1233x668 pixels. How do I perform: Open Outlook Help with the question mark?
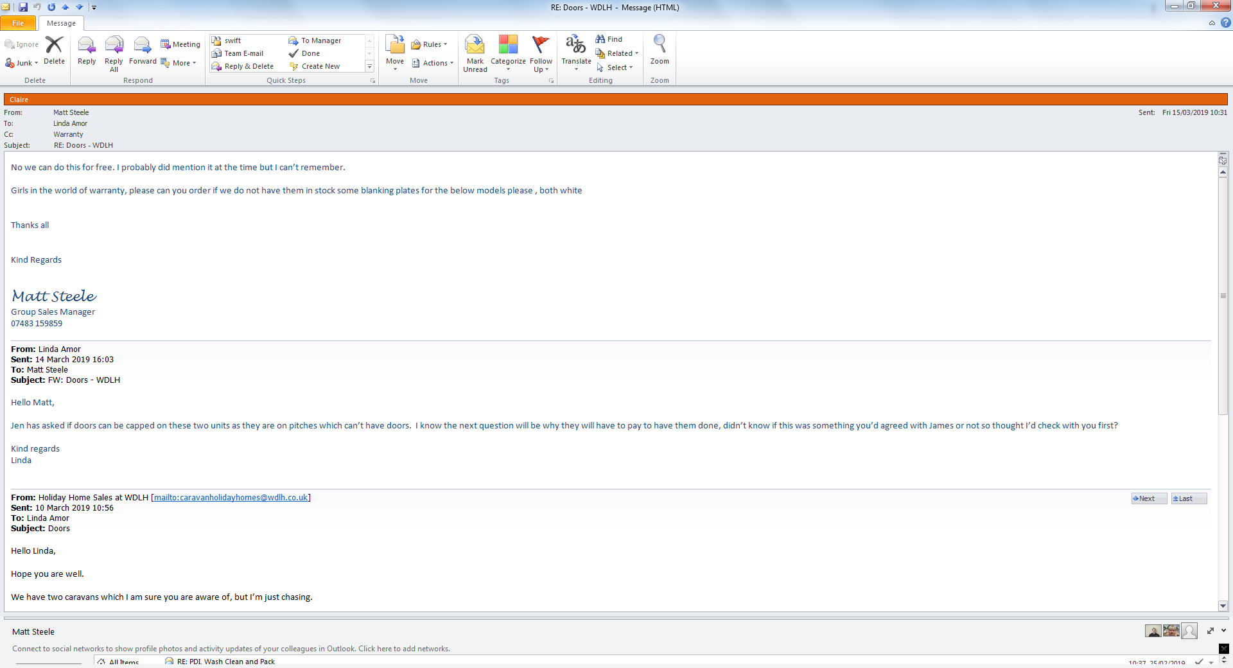[1225, 23]
